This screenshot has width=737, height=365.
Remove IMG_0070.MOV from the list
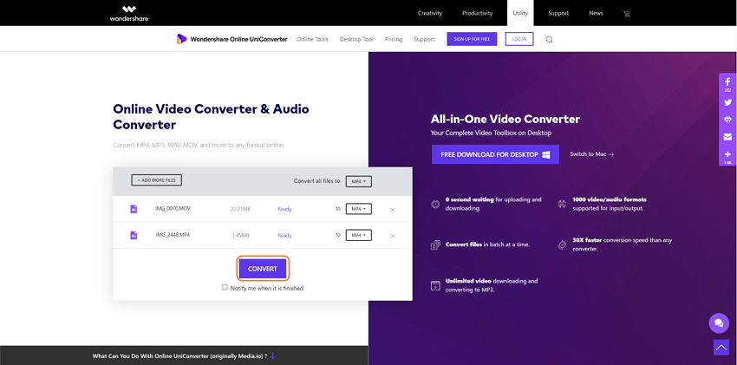tap(392, 209)
